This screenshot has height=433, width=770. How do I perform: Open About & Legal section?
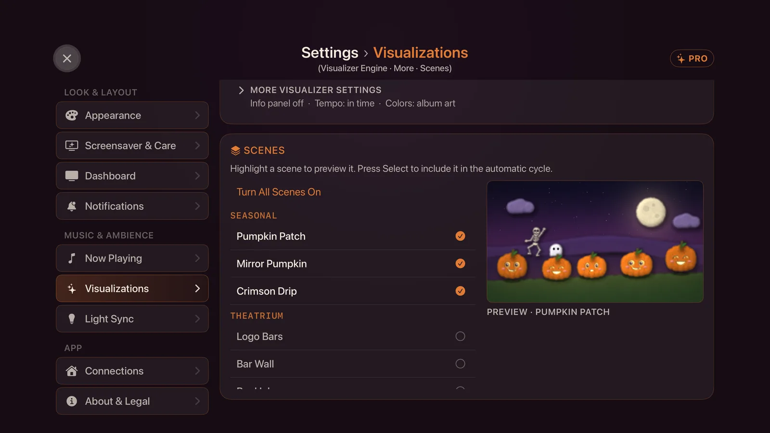tap(132, 401)
